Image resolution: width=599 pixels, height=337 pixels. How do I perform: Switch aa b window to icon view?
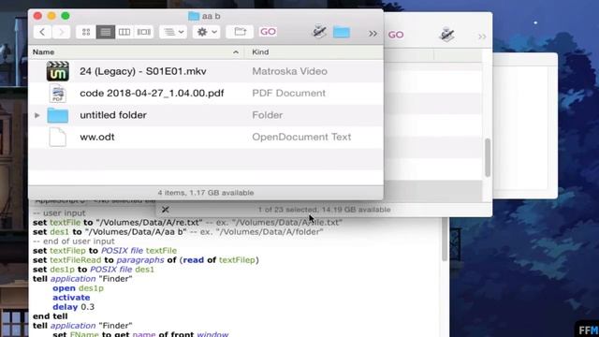coord(86,32)
